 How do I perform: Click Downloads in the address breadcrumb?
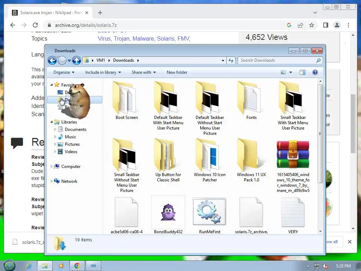tap(123, 60)
